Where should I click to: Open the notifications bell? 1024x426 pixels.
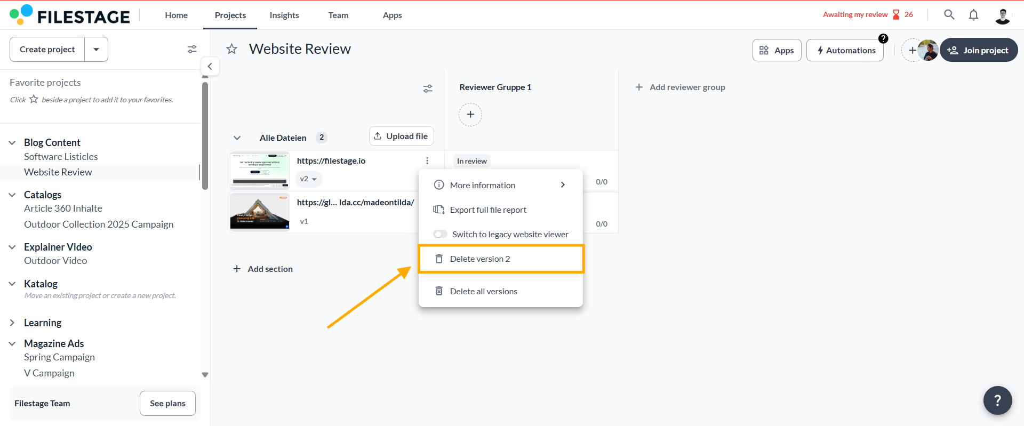(973, 15)
